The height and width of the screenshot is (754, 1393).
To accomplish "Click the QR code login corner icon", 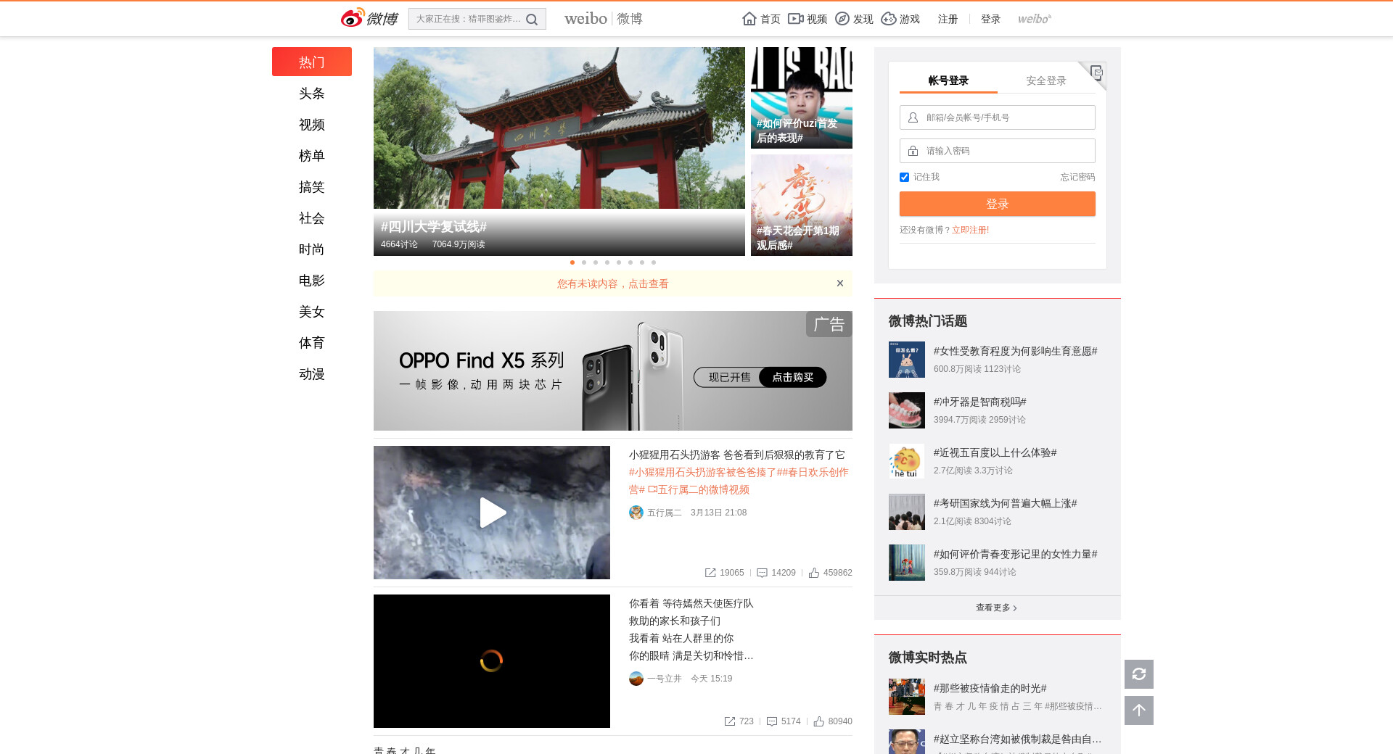I will coord(1096,72).
